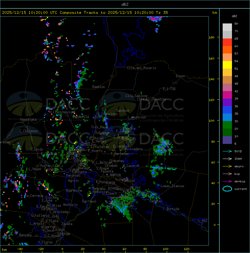This screenshot has width=250, height=253.
Task: Click the 'Clla.El_Cavadito' map label
Action: pos(151,99)
